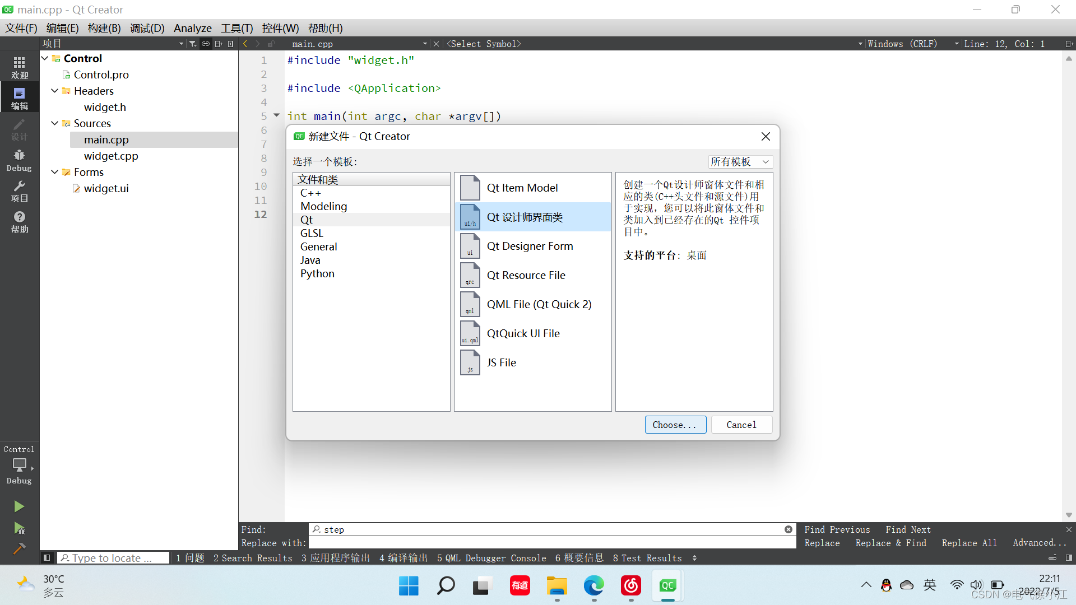
Task: Click the QML File Qt Quick 2 icon
Action: pyautogui.click(x=470, y=304)
